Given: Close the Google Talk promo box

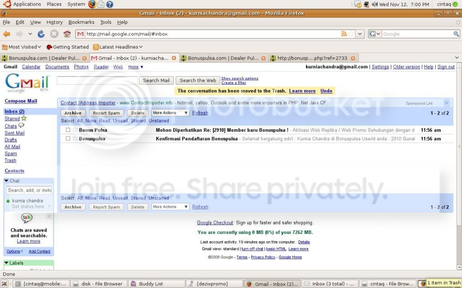Looking at the screenshot, I should pos(49,216).
